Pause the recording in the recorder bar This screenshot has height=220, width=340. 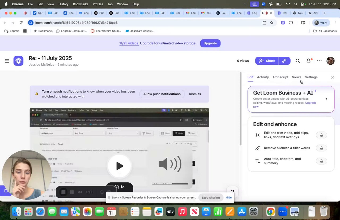pos(72,192)
